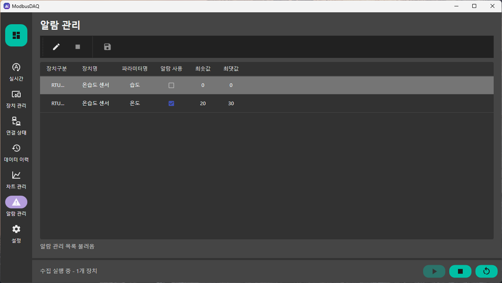Click the square stop-edit toolbar icon

(x=78, y=47)
